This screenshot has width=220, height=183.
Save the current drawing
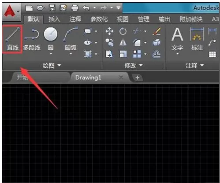tap(52, 7)
